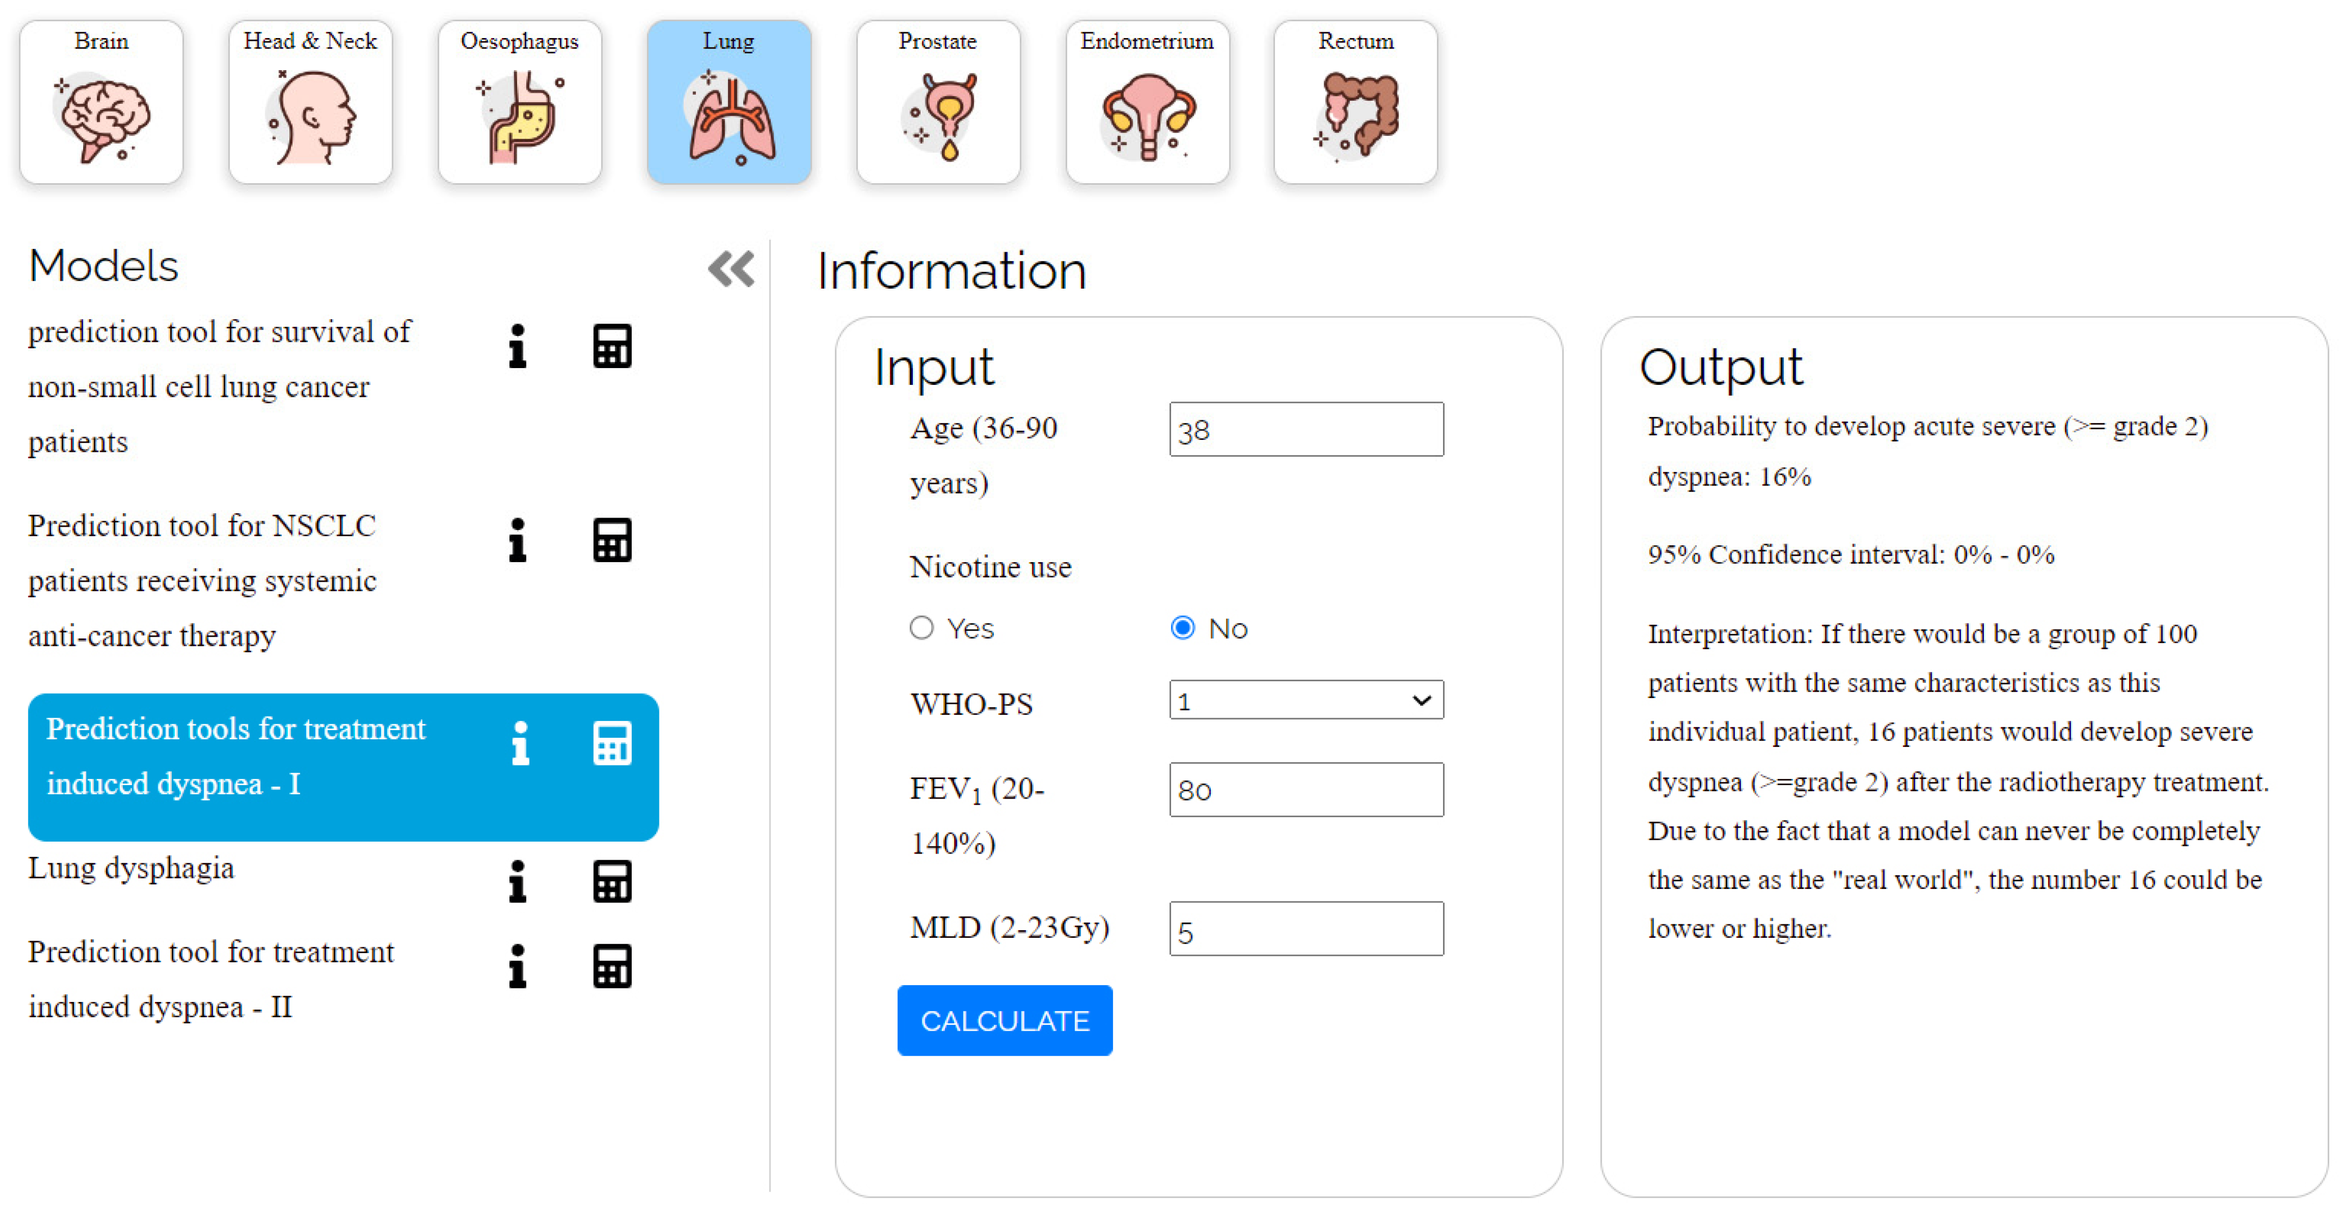The height and width of the screenshot is (1220, 2352).
Task: Select Lung dysphagia model
Action: [x=130, y=868]
